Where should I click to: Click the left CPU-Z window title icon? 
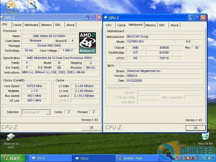(x=2, y=18)
